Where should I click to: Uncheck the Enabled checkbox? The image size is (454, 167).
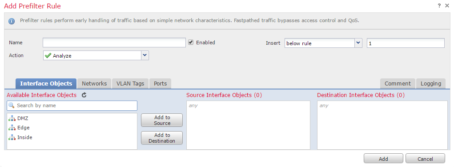pos(190,43)
